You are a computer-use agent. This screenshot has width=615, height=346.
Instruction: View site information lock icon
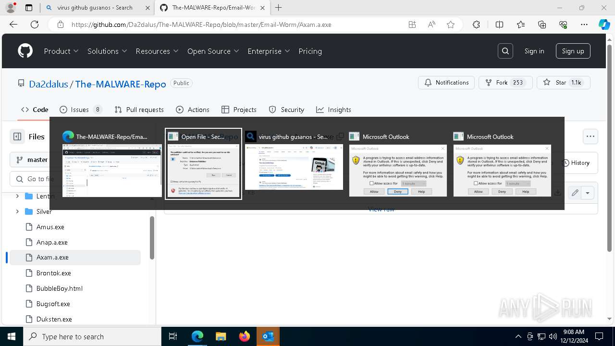click(x=60, y=25)
